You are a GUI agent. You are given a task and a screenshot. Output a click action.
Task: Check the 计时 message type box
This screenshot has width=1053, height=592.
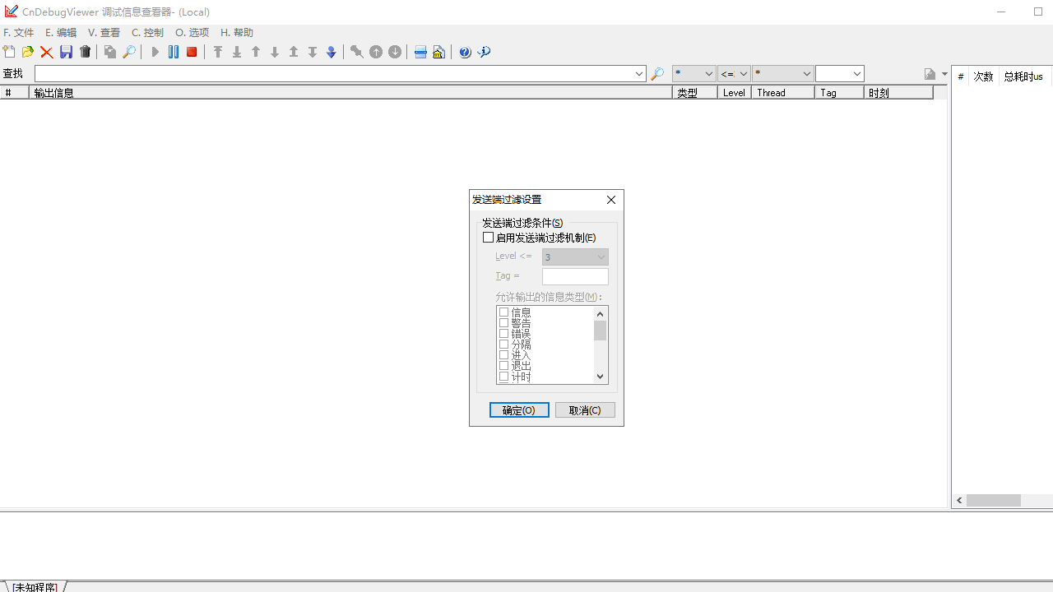tap(504, 377)
